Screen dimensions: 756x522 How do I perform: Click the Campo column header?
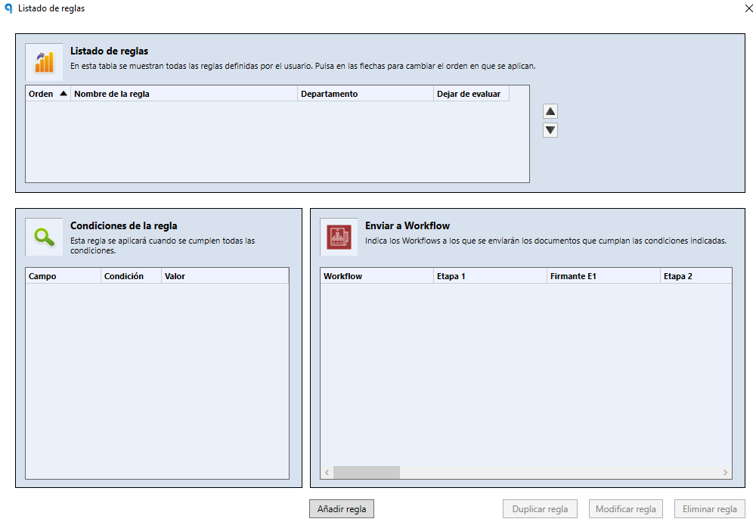[x=64, y=276]
